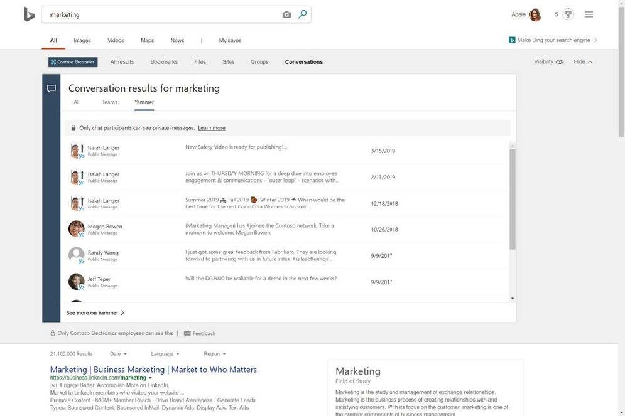Click Randy Wong's placeholder avatar
This screenshot has height=416, width=625.
(76, 255)
